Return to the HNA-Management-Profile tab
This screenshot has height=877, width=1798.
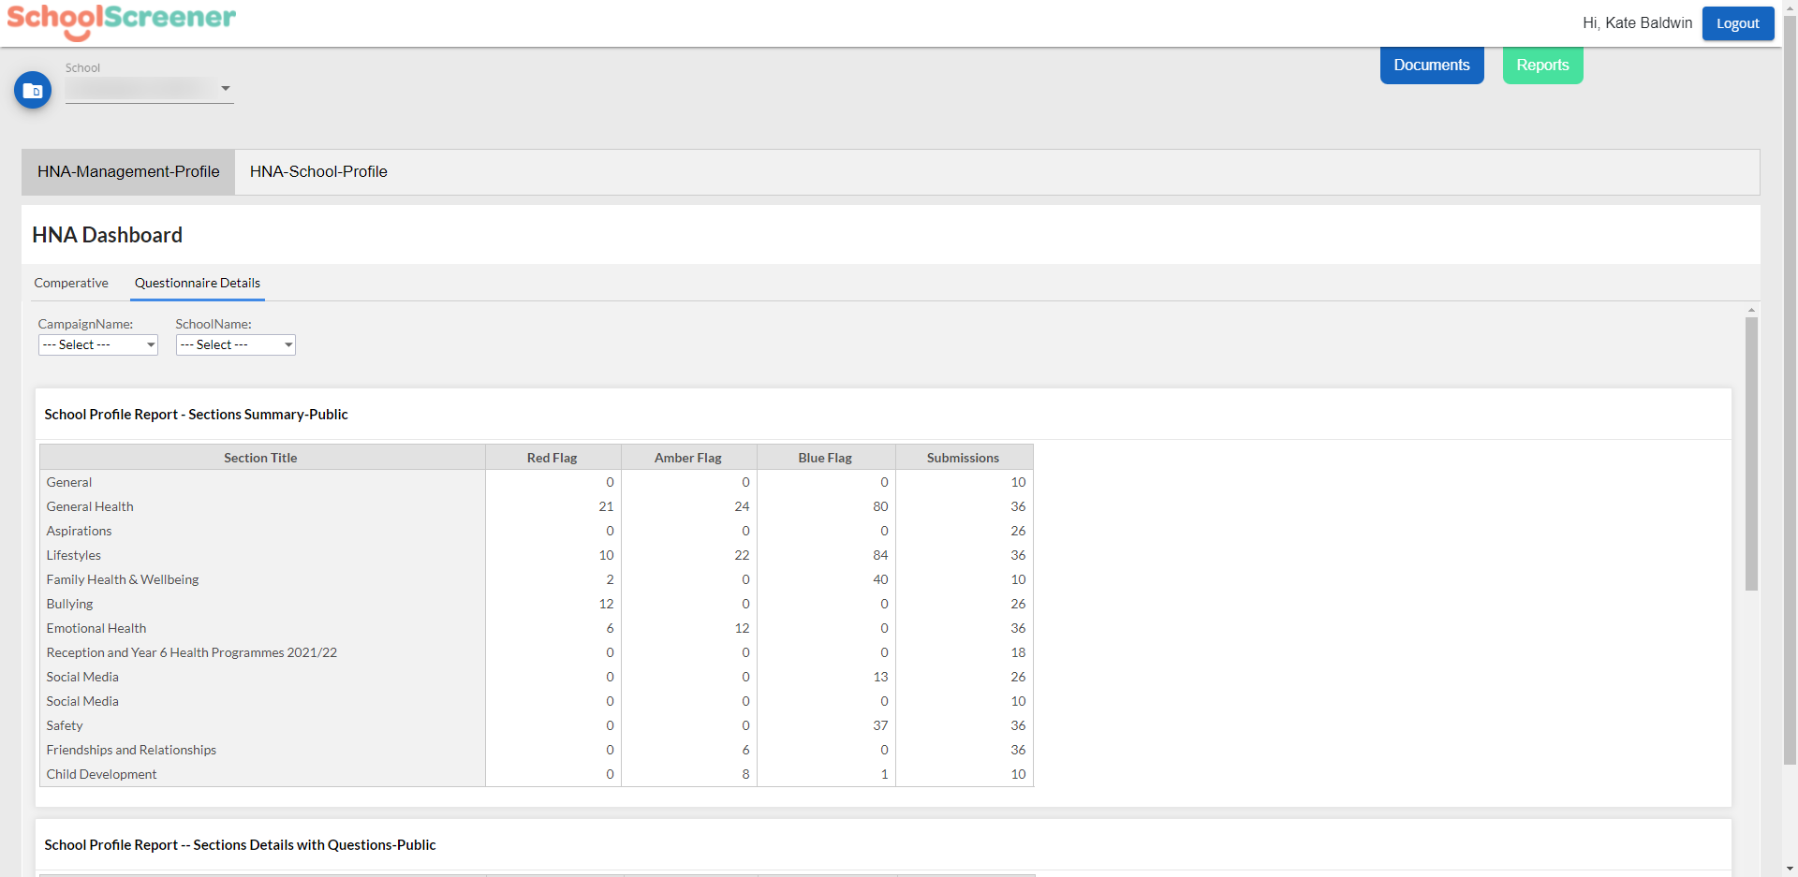pyautogui.click(x=127, y=171)
